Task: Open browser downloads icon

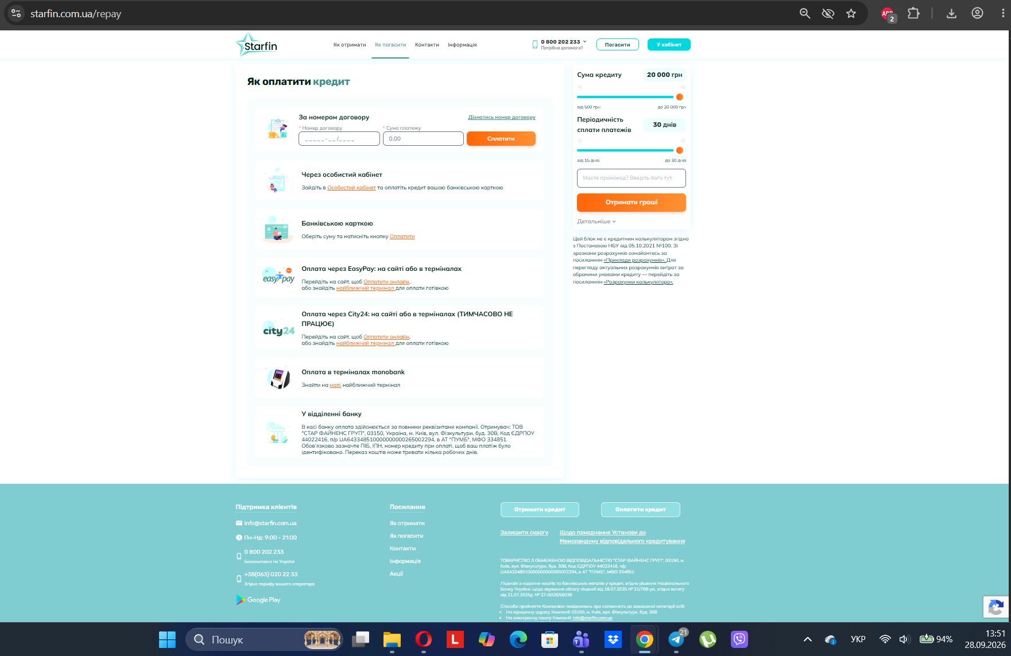Action: pyautogui.click(x=951, y=13)
